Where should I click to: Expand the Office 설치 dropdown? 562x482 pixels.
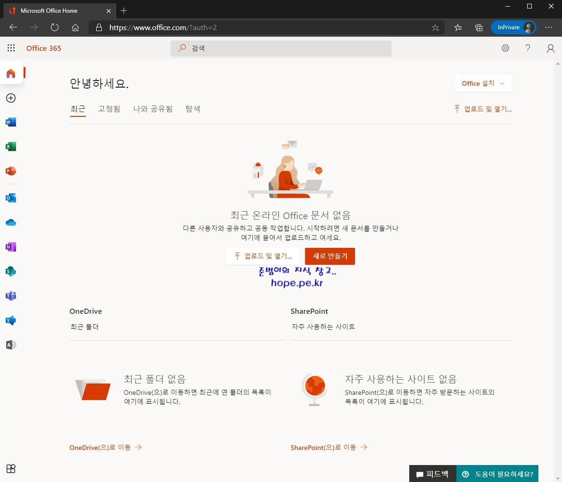coord(483,83)
